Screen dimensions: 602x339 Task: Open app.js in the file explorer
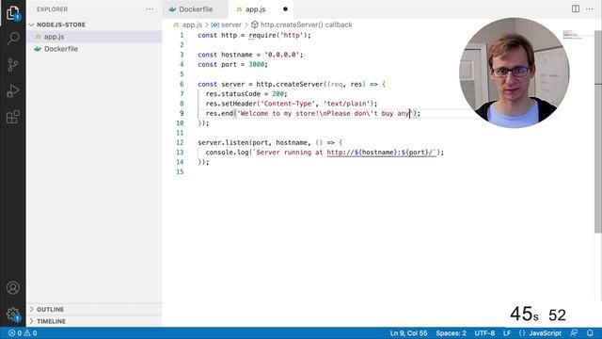[x=94, y=37]
